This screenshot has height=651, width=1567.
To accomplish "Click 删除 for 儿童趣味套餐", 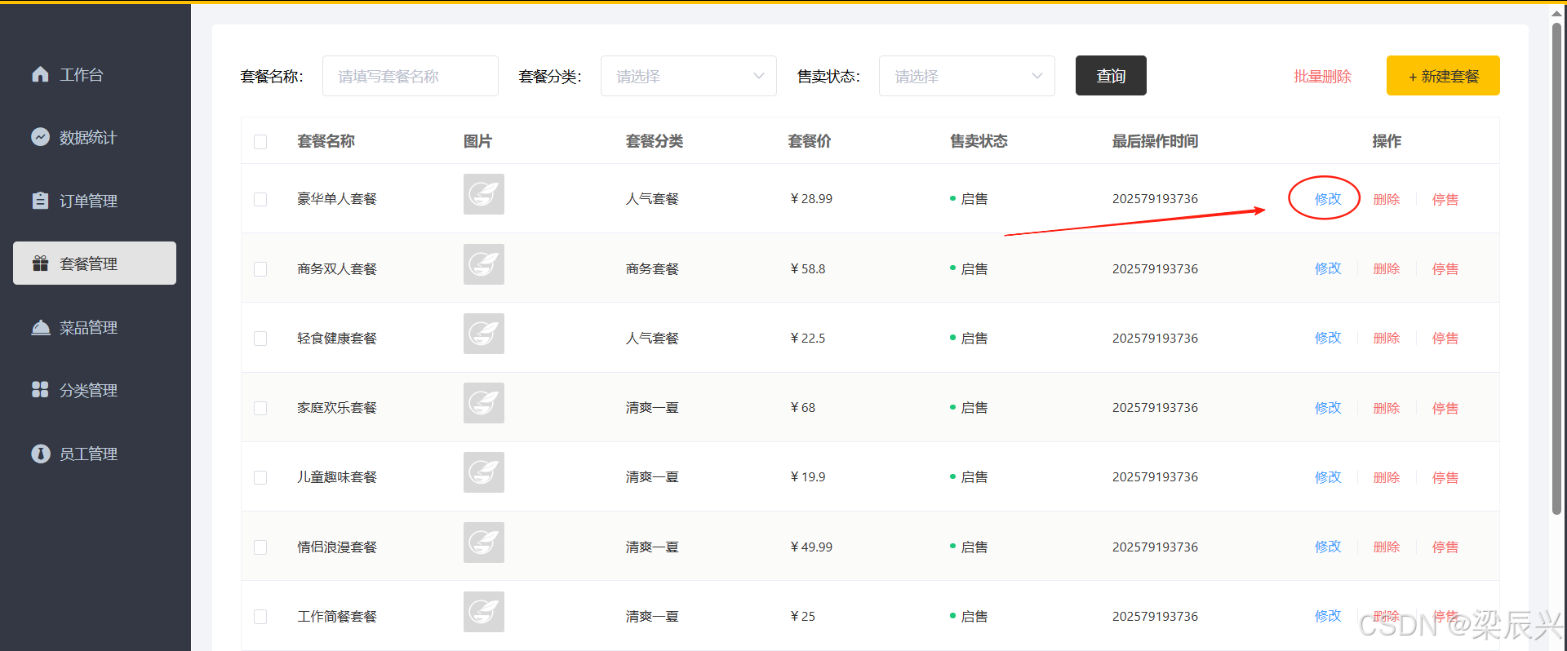I will 1387,477.
